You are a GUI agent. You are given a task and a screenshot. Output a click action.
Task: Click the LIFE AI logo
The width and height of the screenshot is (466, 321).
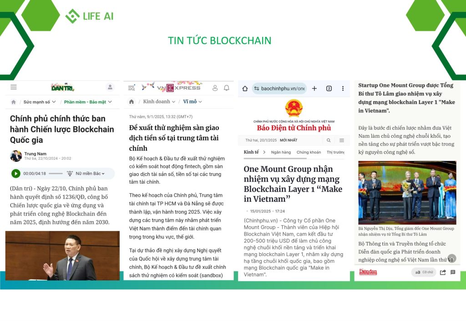click(x=90, y=16)
